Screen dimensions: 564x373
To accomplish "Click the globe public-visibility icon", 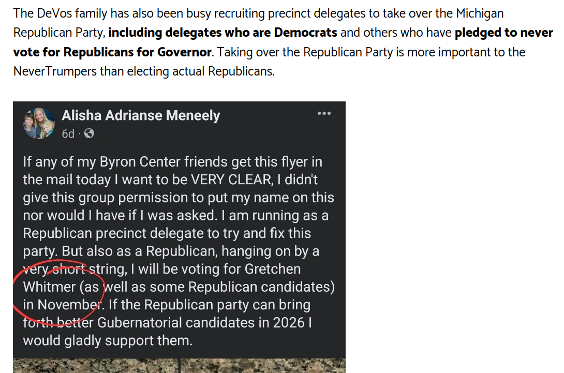I will point(89,134).
